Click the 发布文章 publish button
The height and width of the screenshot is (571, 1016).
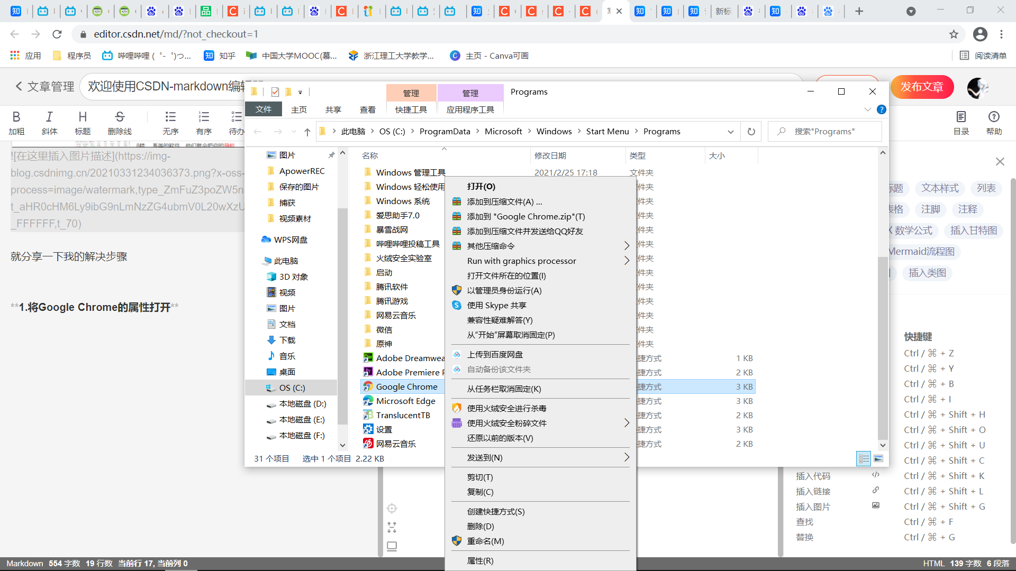pos(922,87)
